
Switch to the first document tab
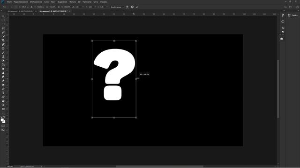point(21,11)
